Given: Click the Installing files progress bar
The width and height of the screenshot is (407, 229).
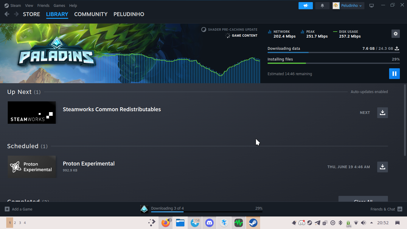Looking at the screenshot, I should pyautogui.click(x=334, y=63).
